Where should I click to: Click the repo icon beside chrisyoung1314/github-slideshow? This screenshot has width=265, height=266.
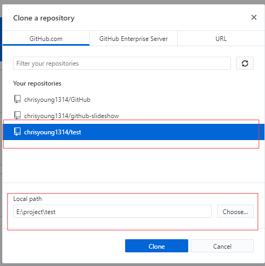[17, 115]
